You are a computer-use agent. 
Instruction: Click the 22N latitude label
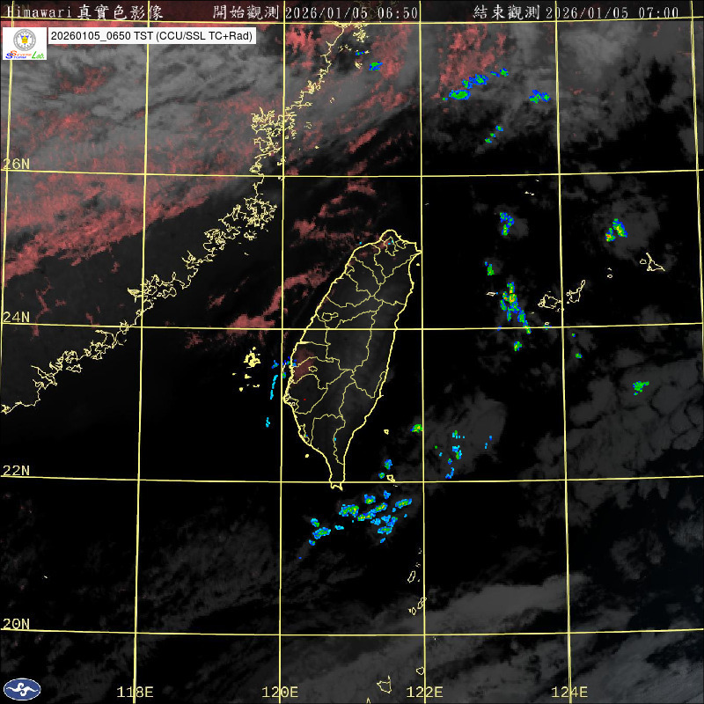pyautogui.click(x=16, y=471)
